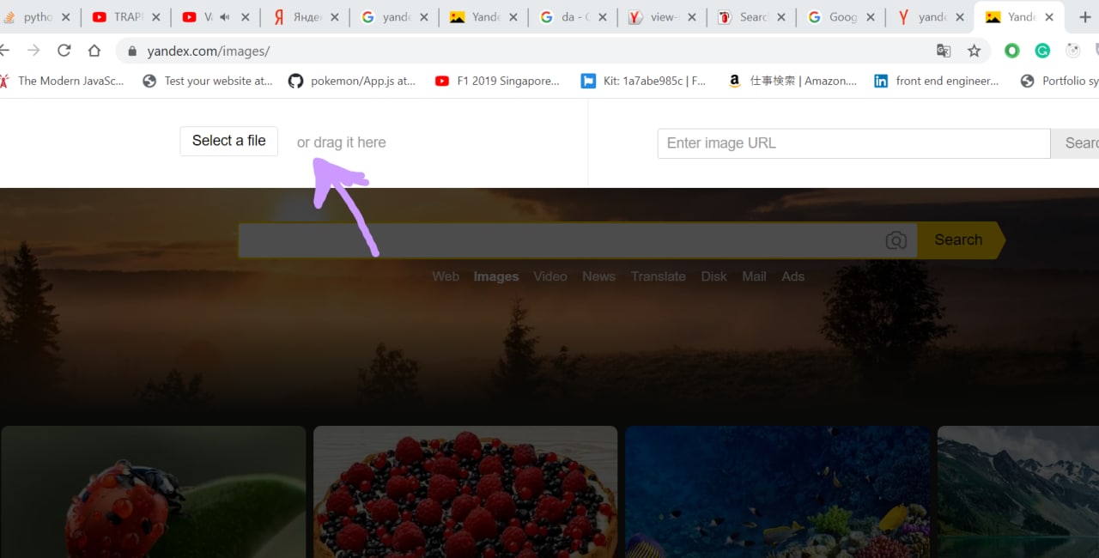Go forward in browser history
1099x558 pixels.
tap(33, 51)
